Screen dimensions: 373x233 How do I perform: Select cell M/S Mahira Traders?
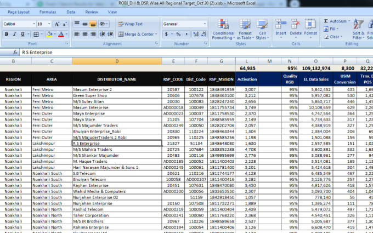[117, 150]
